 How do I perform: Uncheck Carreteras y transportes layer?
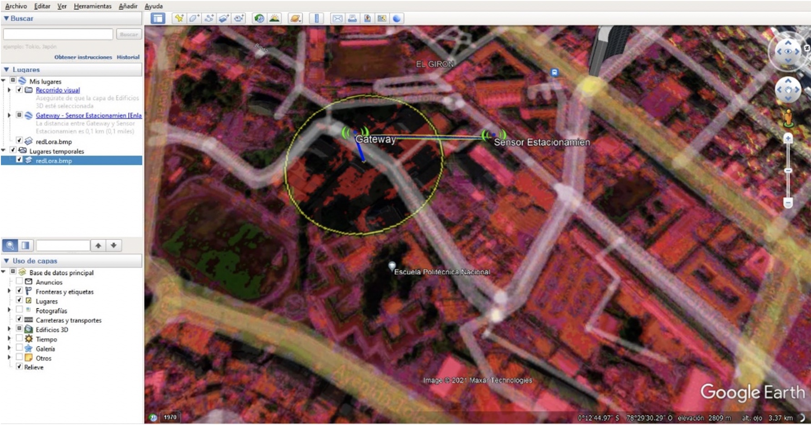click(19, 319)
